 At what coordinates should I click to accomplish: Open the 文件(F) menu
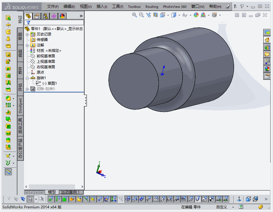[53, 7]
